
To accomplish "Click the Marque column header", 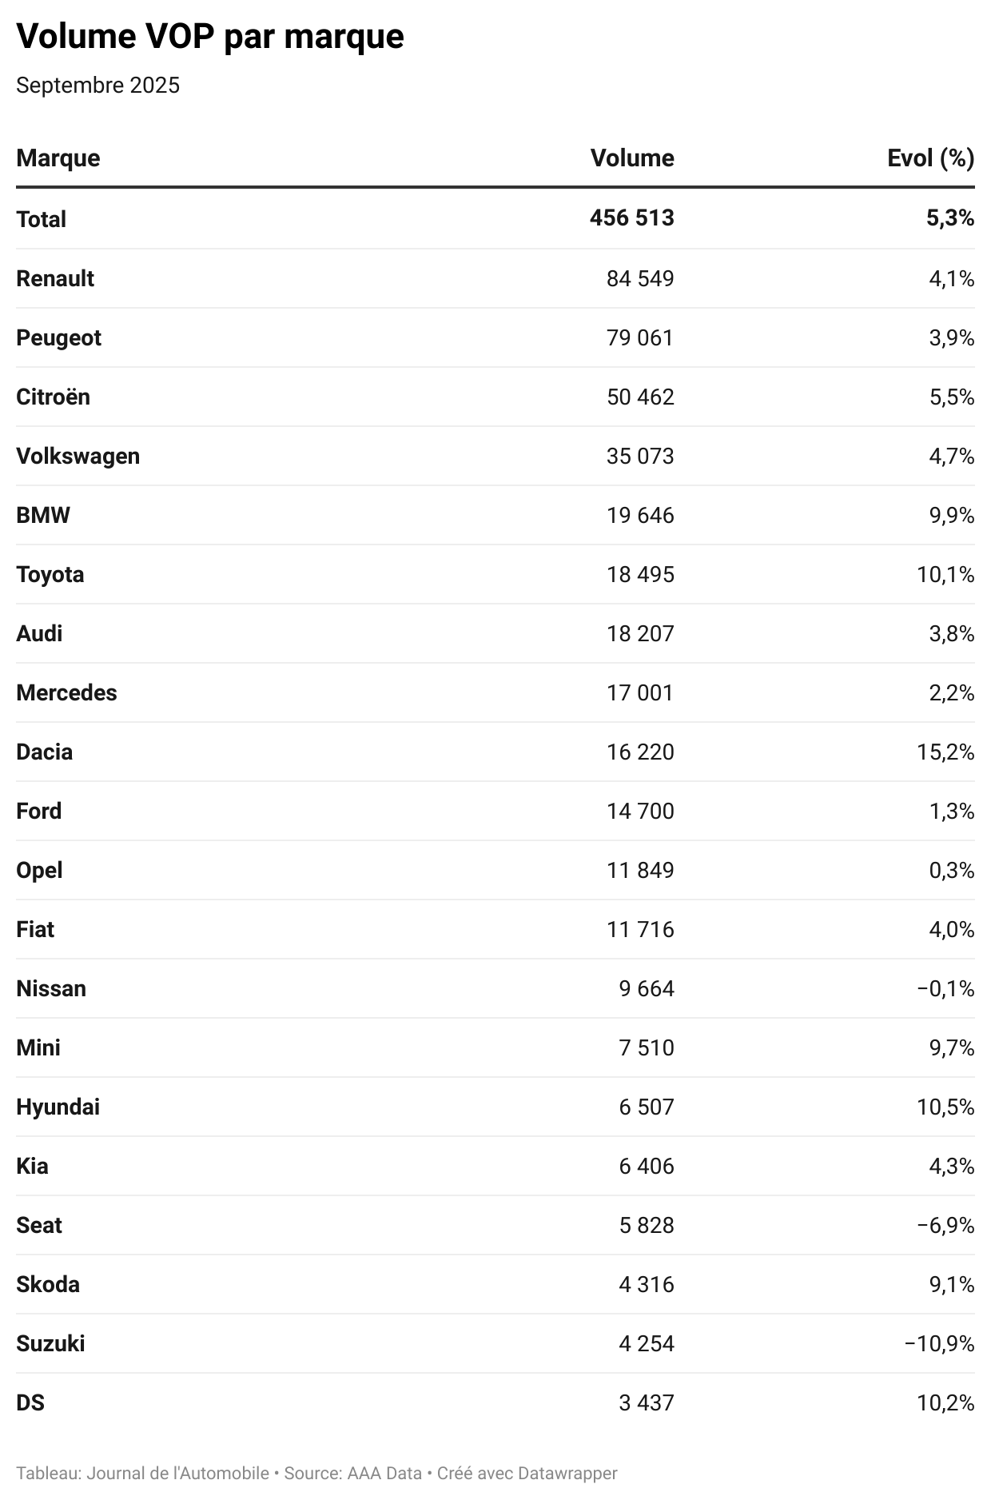I will point(58,158).
